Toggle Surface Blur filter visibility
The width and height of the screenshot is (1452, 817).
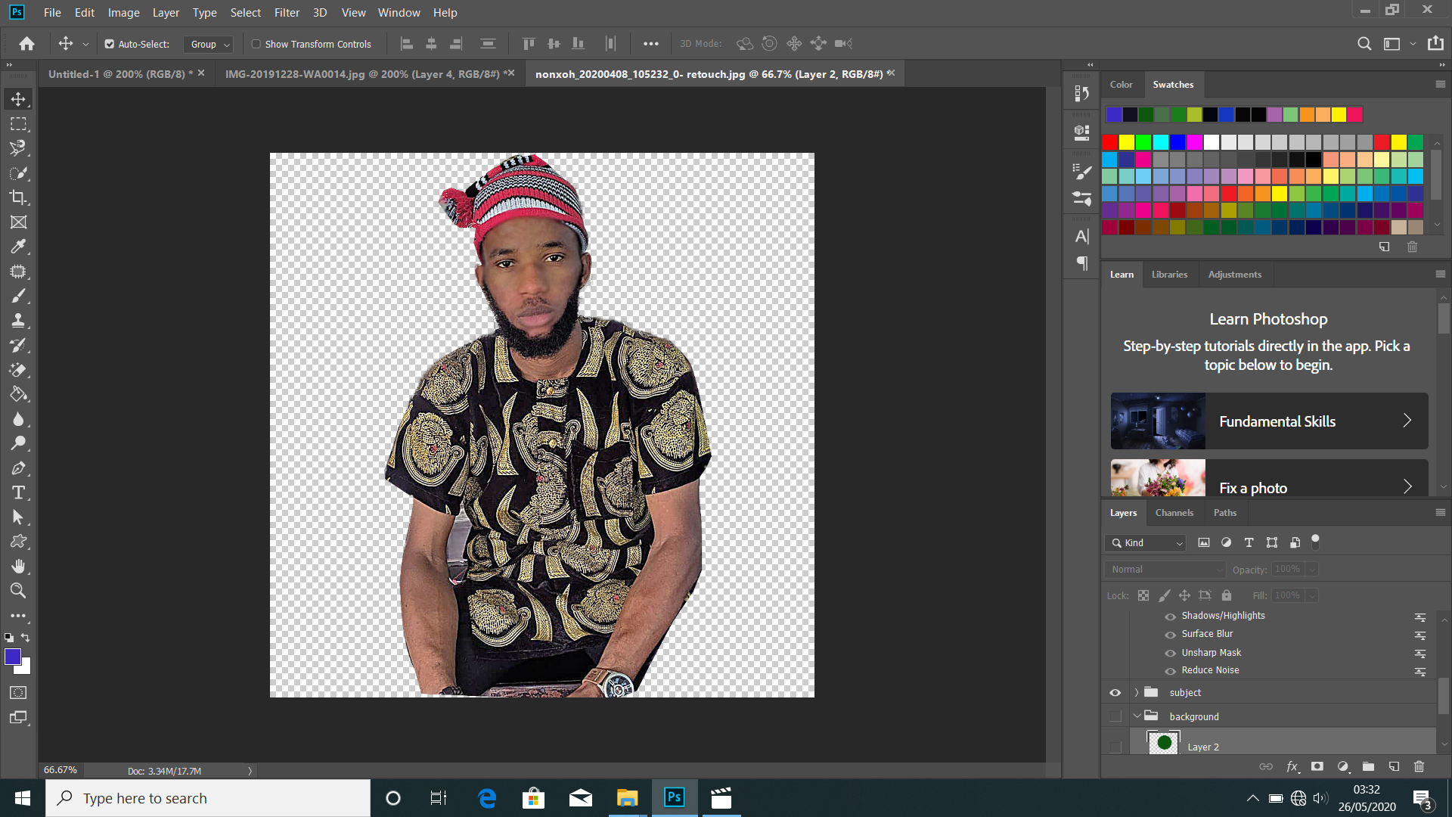click(x=1171, y=634)
